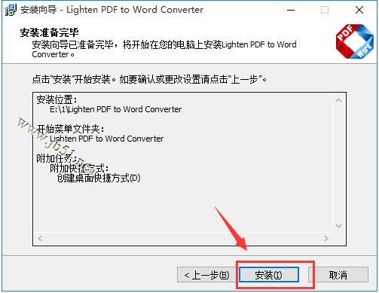
Task: Click the 安装位置: label
Action: (57, 99)
